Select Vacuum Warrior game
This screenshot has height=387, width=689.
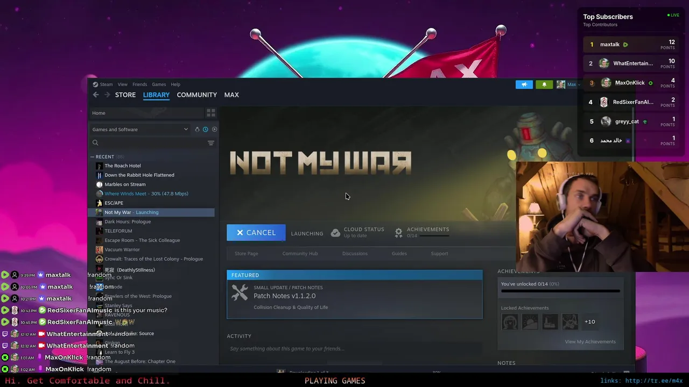tap(122, 249)
